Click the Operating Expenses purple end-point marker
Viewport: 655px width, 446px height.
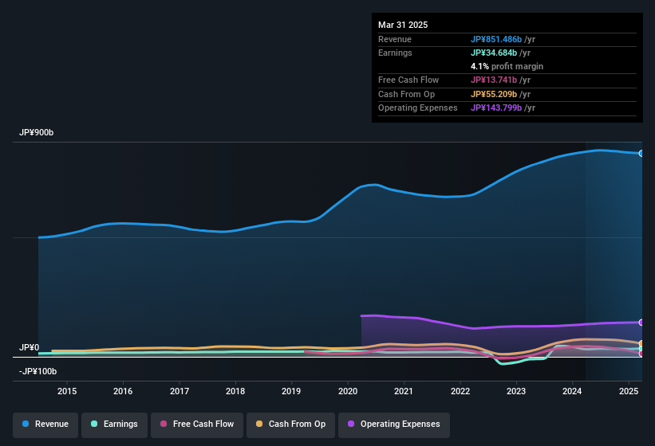tap(641, 323)
